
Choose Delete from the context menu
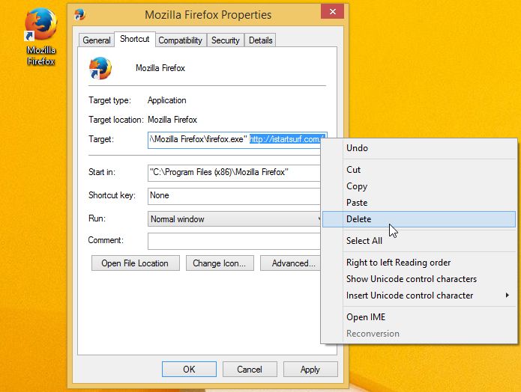418,219
